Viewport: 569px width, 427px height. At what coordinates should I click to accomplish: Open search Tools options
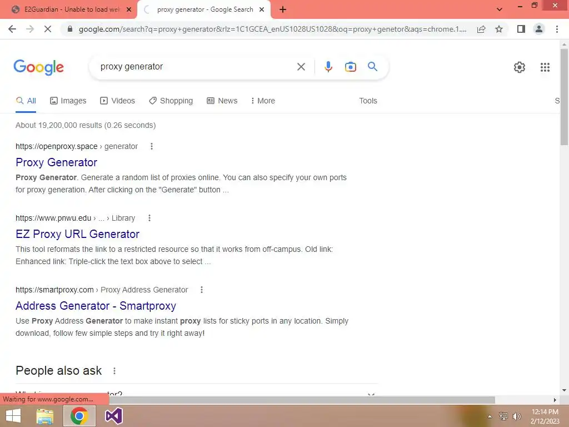(368, 101)
